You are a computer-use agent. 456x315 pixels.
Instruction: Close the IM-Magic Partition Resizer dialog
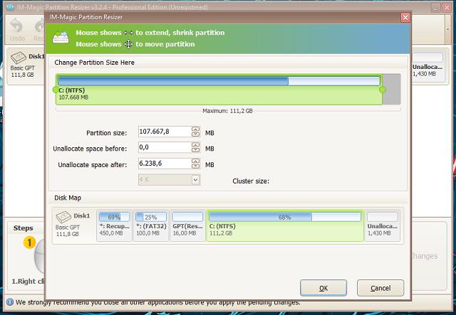pyautogui.click(x=405, y=18)
